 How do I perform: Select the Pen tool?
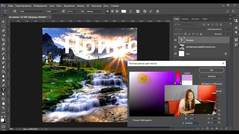click(3, 85)
